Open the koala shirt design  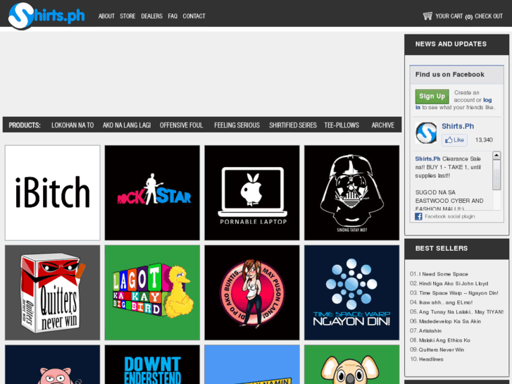351,364
